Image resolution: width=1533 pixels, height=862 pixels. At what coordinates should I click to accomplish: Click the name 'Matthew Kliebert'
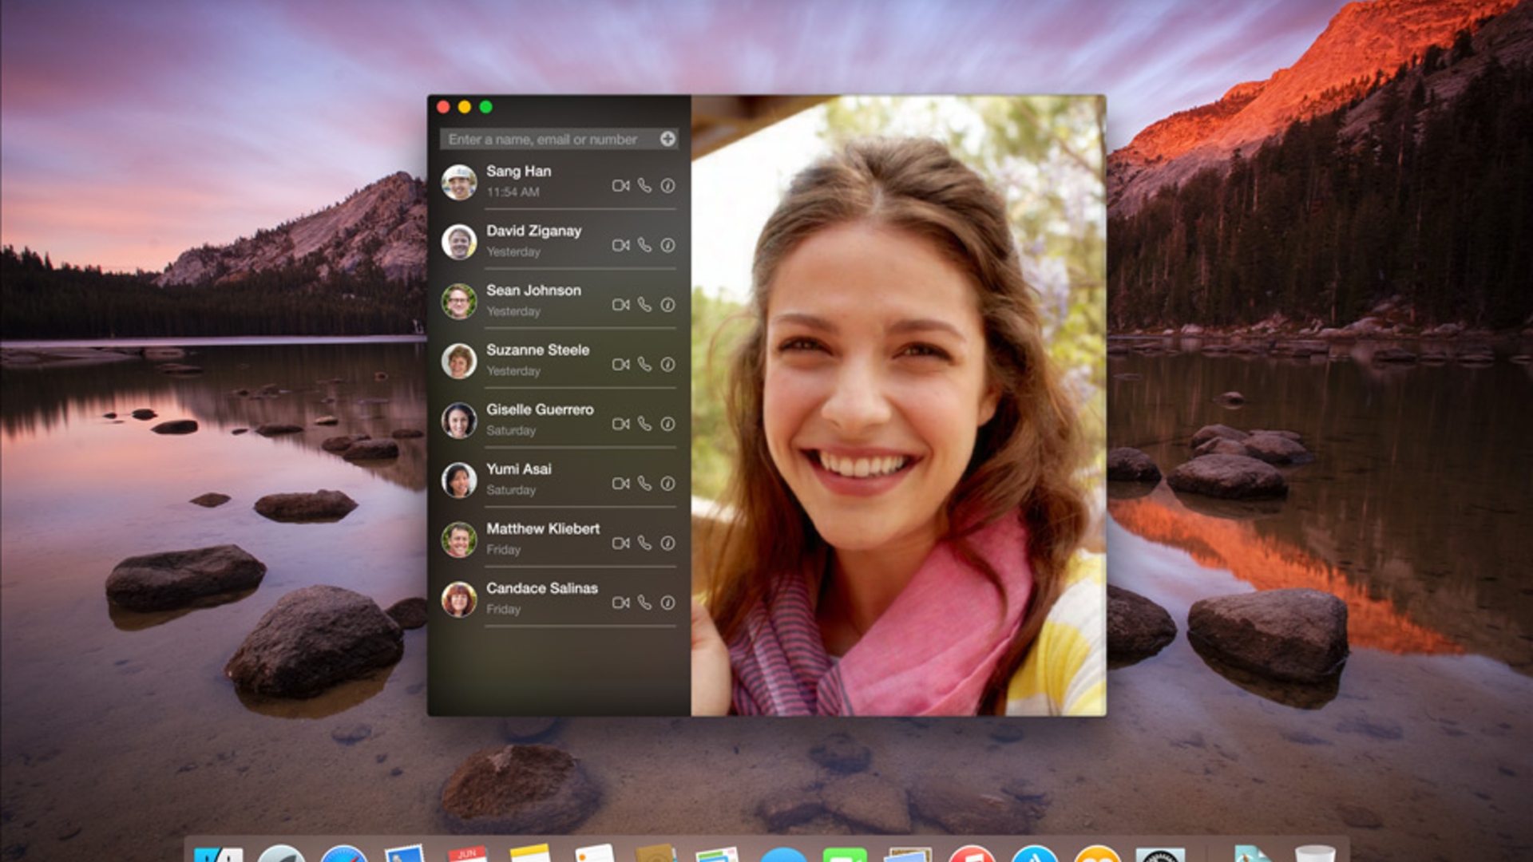pos(543,528)
